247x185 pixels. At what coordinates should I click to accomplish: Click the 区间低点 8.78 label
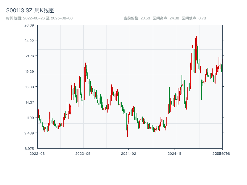[x=194, y=18]
